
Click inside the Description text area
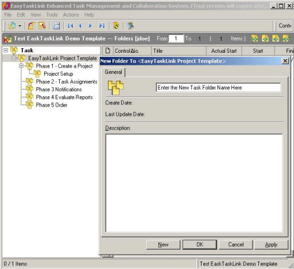[194, 183]
